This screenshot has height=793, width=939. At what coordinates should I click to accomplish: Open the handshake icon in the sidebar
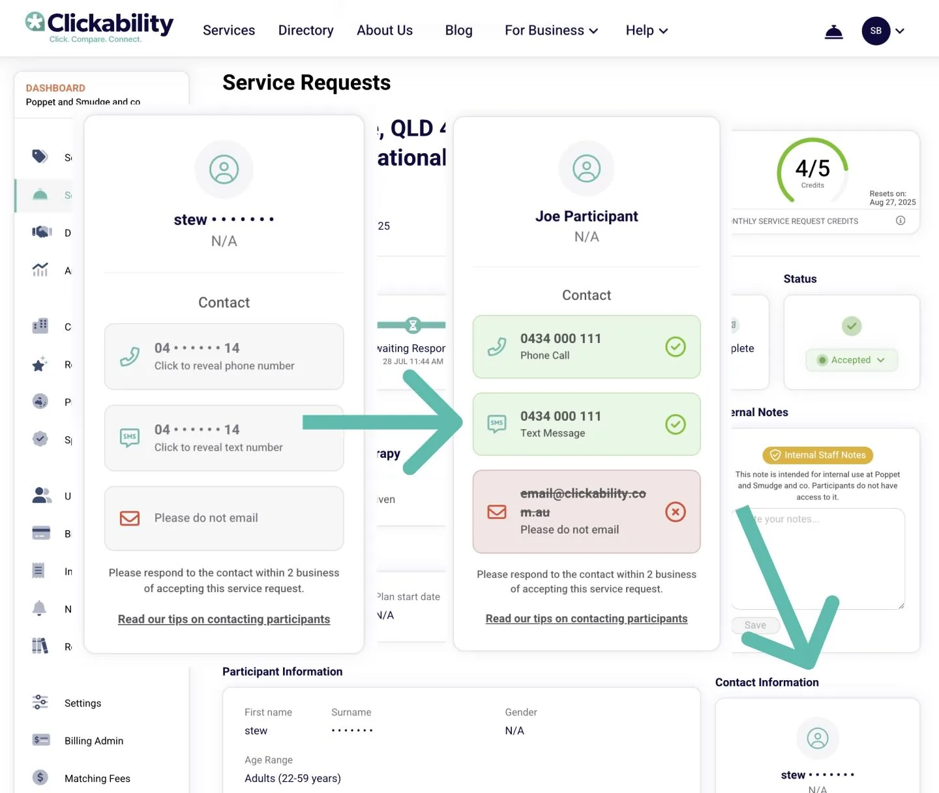tap(42, 232)
